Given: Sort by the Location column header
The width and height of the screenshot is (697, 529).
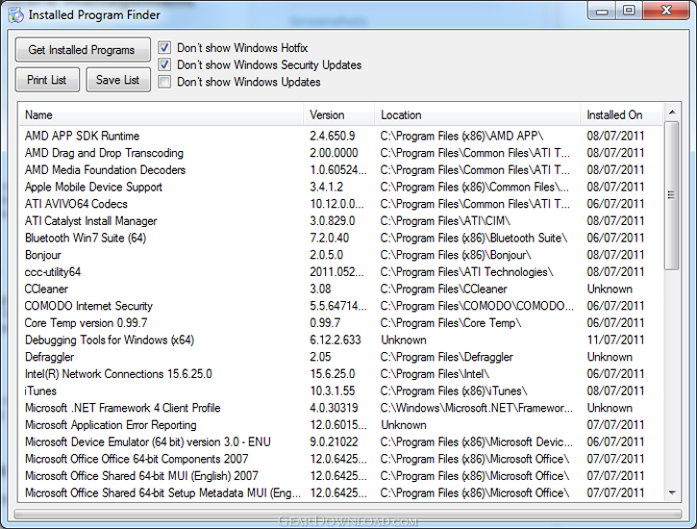Looking at the screenshot, I should 478,115.
